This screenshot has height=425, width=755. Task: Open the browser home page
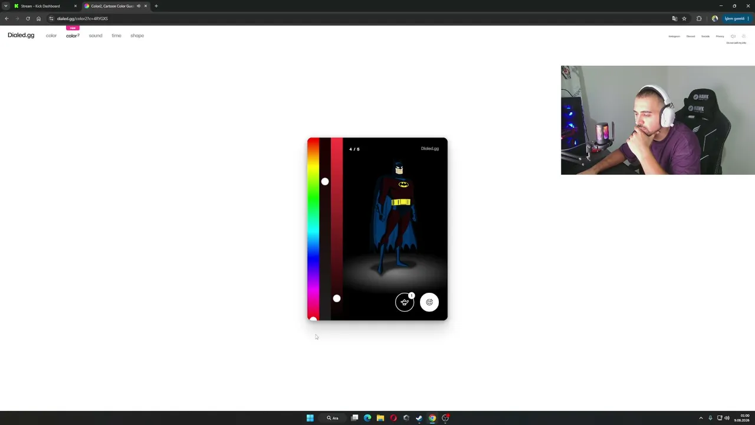pyautogui.click(x=38, y=18)
